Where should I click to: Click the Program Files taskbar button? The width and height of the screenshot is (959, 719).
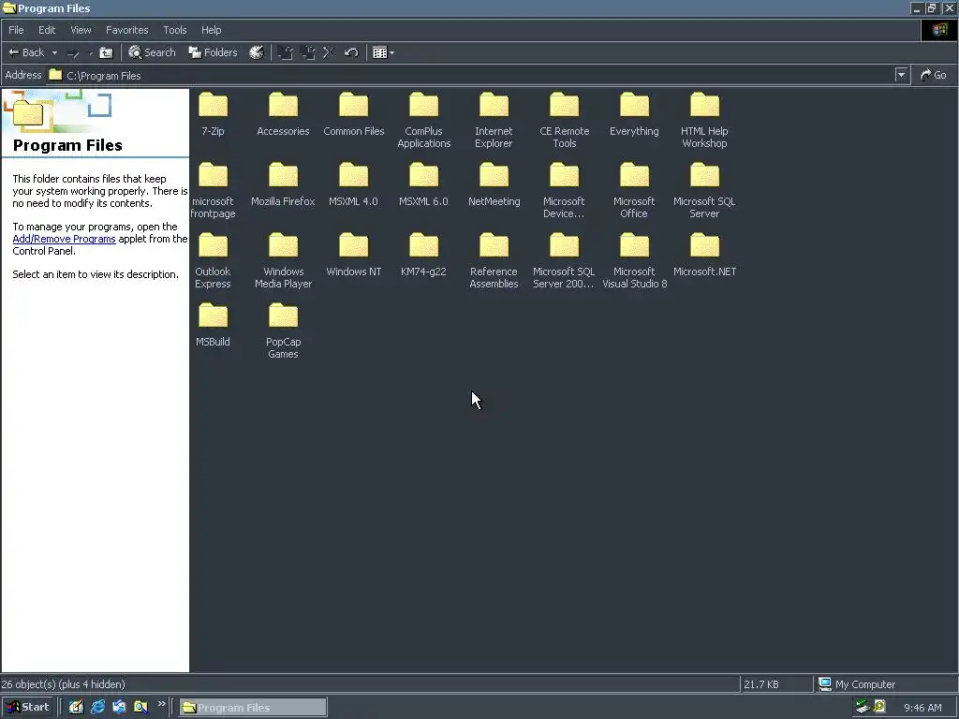pos(253,708)
